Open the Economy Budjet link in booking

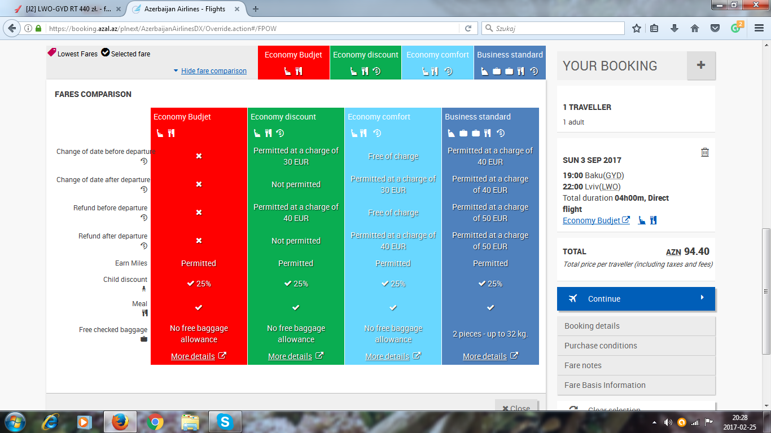[596, 220]
